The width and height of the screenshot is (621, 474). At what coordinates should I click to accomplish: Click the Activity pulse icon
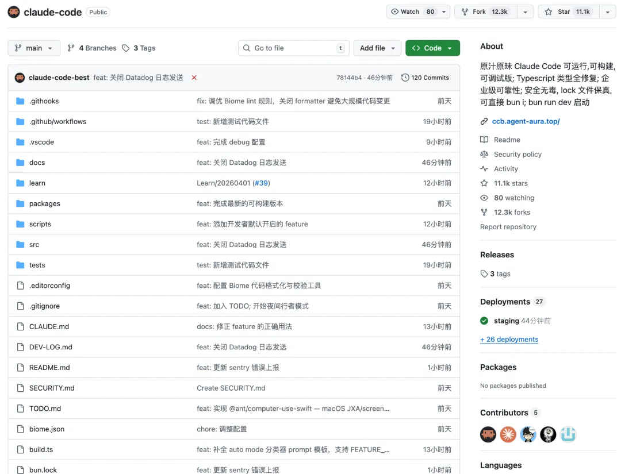coord(484,169)
